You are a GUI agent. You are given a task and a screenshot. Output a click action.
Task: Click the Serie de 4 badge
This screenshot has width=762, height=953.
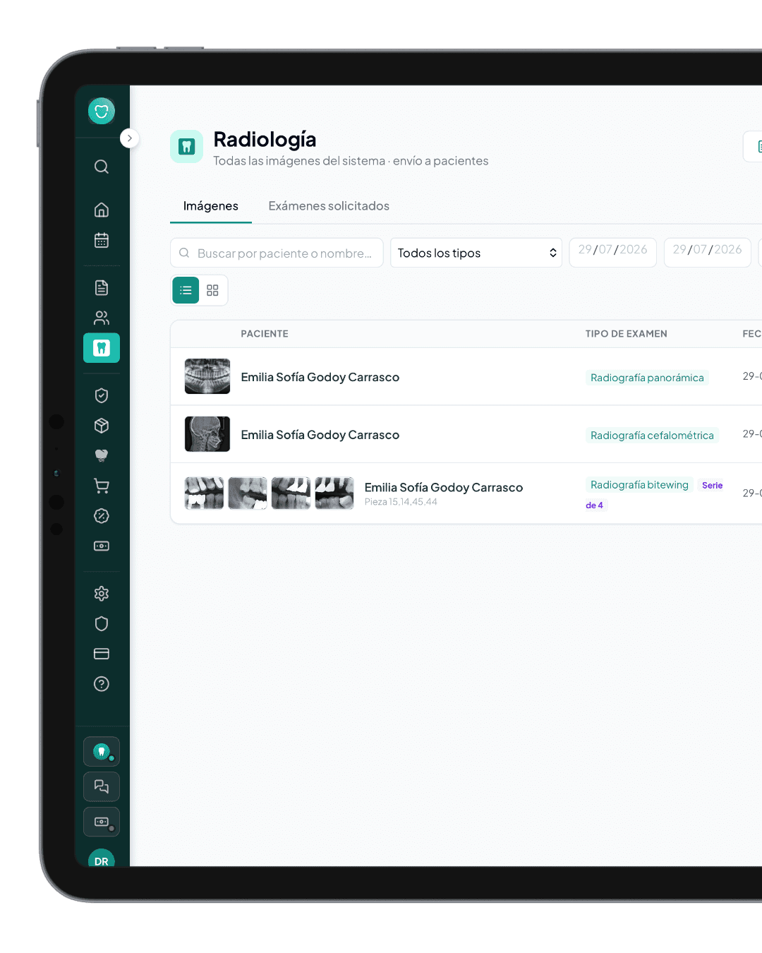coord(712,486)
